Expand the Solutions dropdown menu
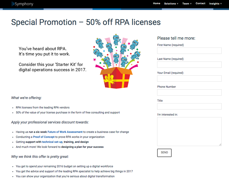The width and height of the screenshot is (229, 182). 171,4
